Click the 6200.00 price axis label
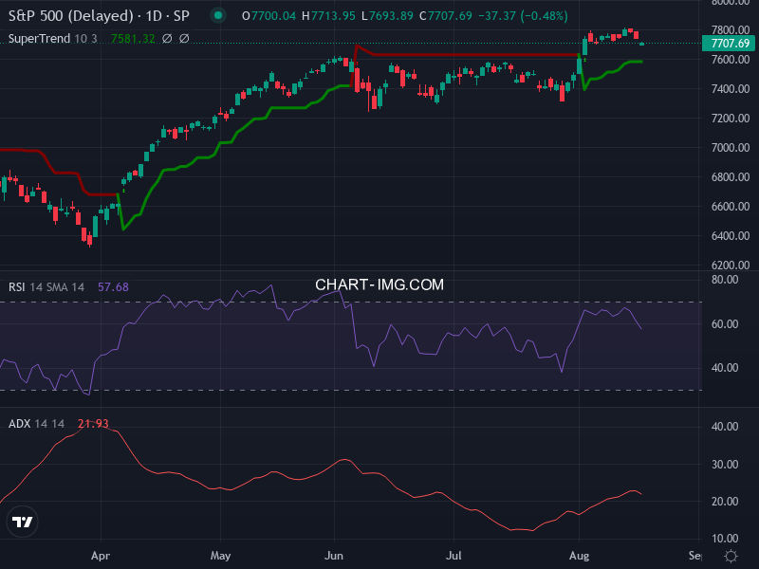Image resolution: width=759 pixels, height=569 pixels. click(730, 266)
